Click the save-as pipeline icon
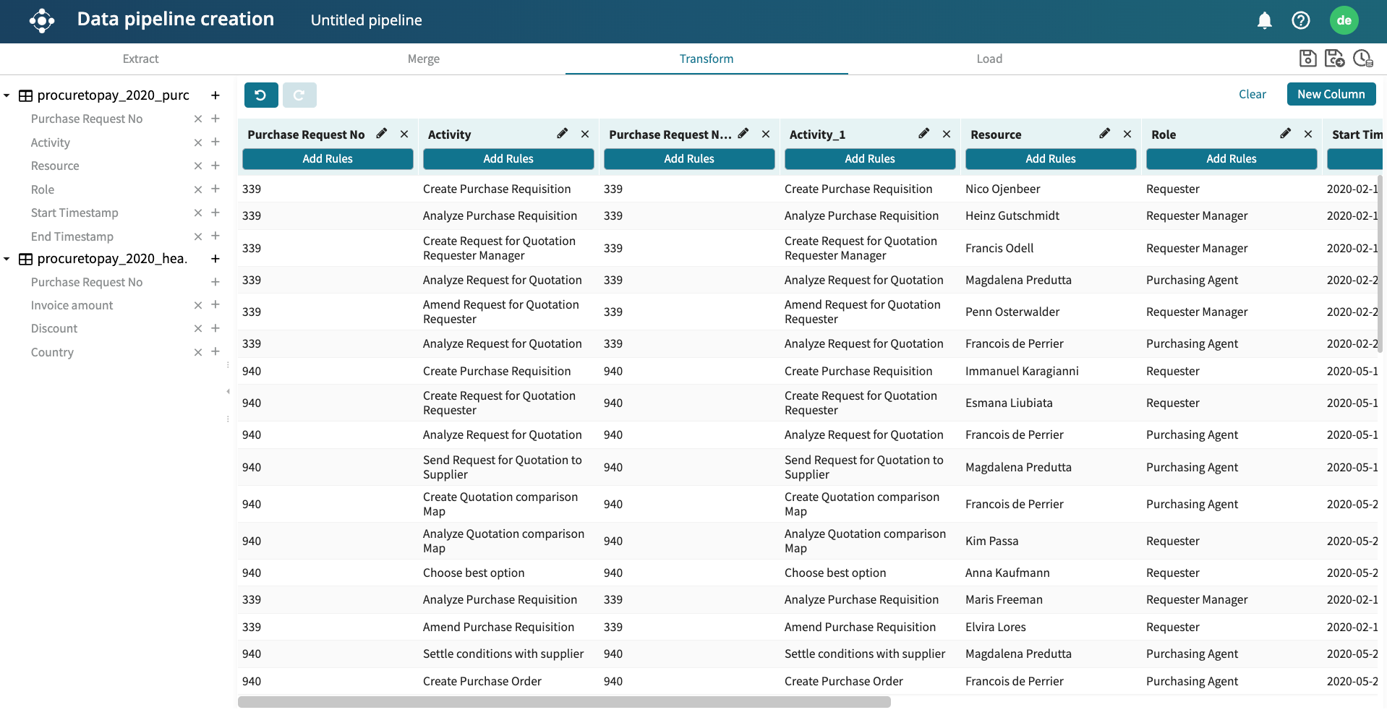1387x715 pixels. (1334, 59)
